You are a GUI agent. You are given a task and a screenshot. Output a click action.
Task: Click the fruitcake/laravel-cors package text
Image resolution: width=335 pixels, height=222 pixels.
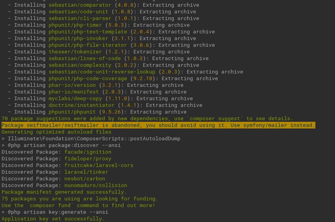99,165
